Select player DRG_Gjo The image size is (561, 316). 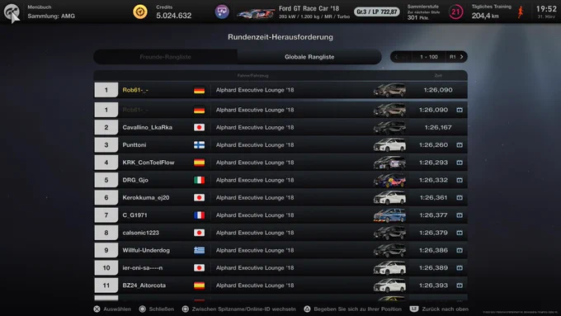[x=135, y=180]
